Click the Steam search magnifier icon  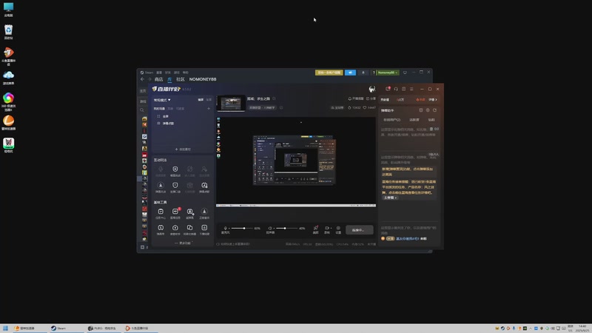[142, 110]
